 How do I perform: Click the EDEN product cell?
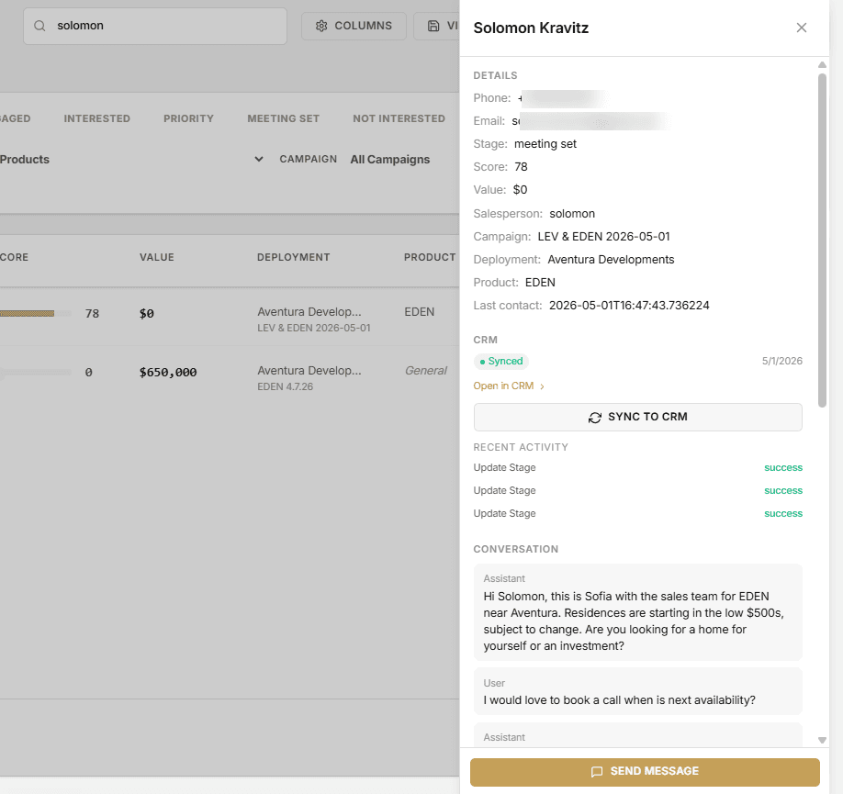click(x=419, y=312)
